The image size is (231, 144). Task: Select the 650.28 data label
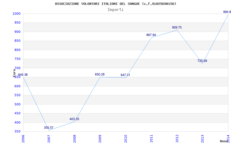pyautogui.click(x=100, y=74)
